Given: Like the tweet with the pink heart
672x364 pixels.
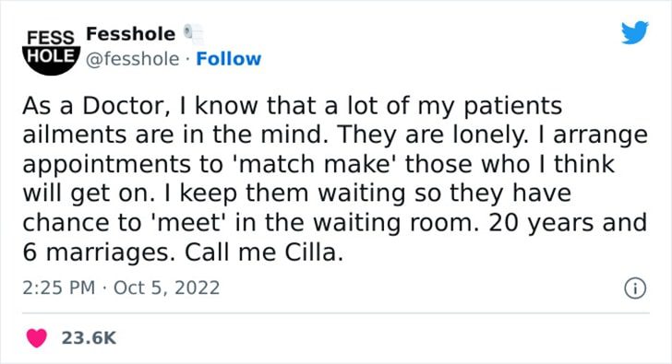Looking at the screenshot, I should (36, 338).
